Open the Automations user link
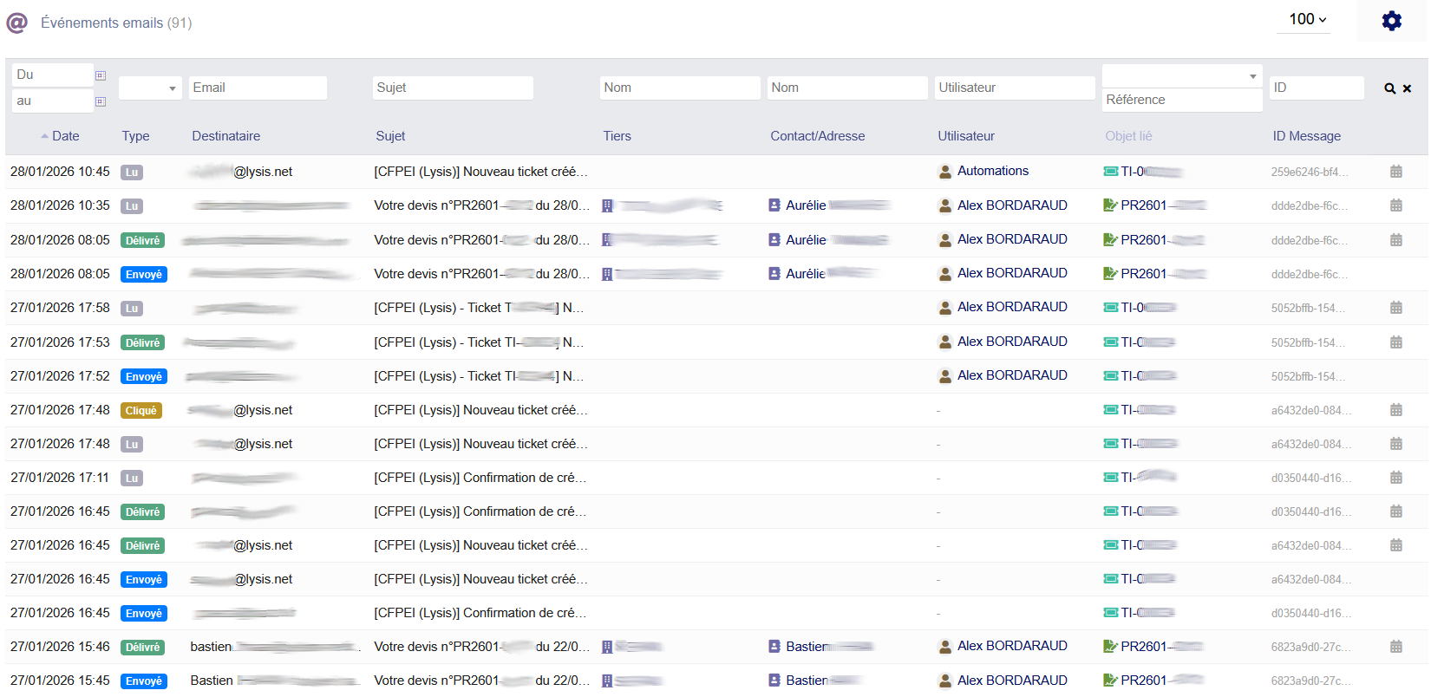Screen dimensions: 1431x697 [x=992, y=171]
